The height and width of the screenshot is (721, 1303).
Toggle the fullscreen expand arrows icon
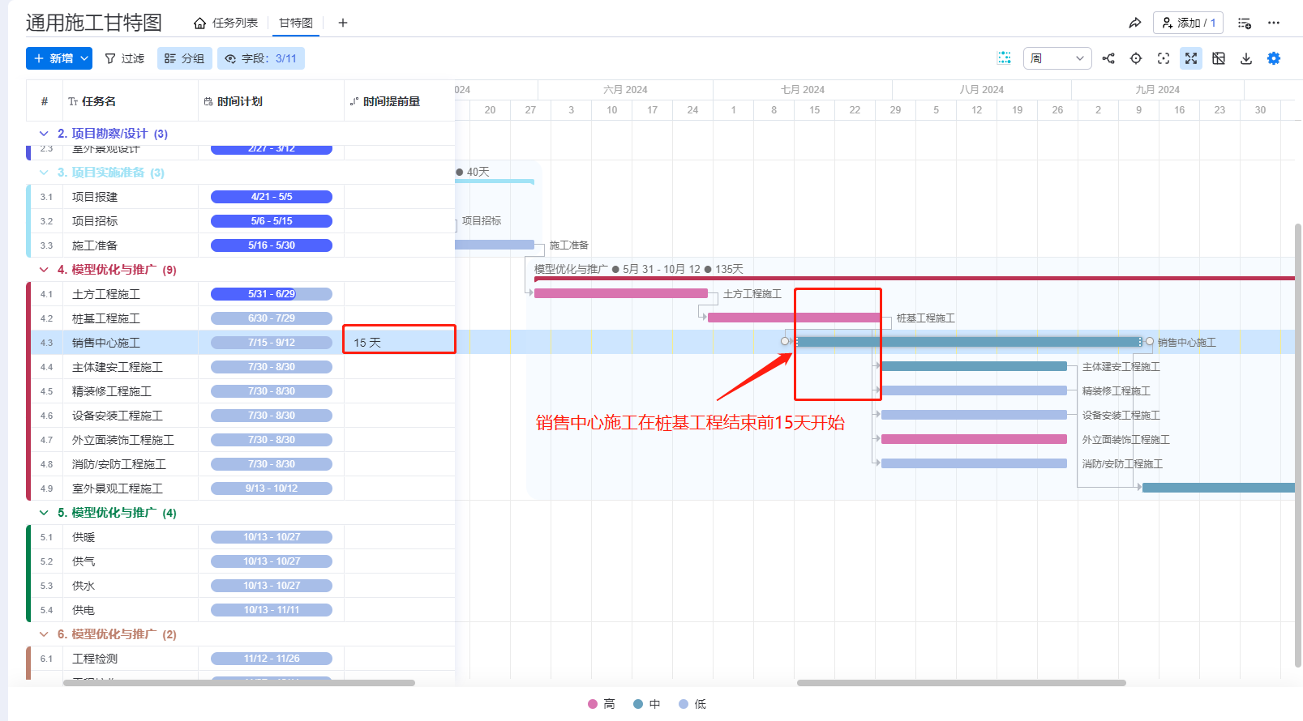pyautogui.click(x=1191, y=58)
